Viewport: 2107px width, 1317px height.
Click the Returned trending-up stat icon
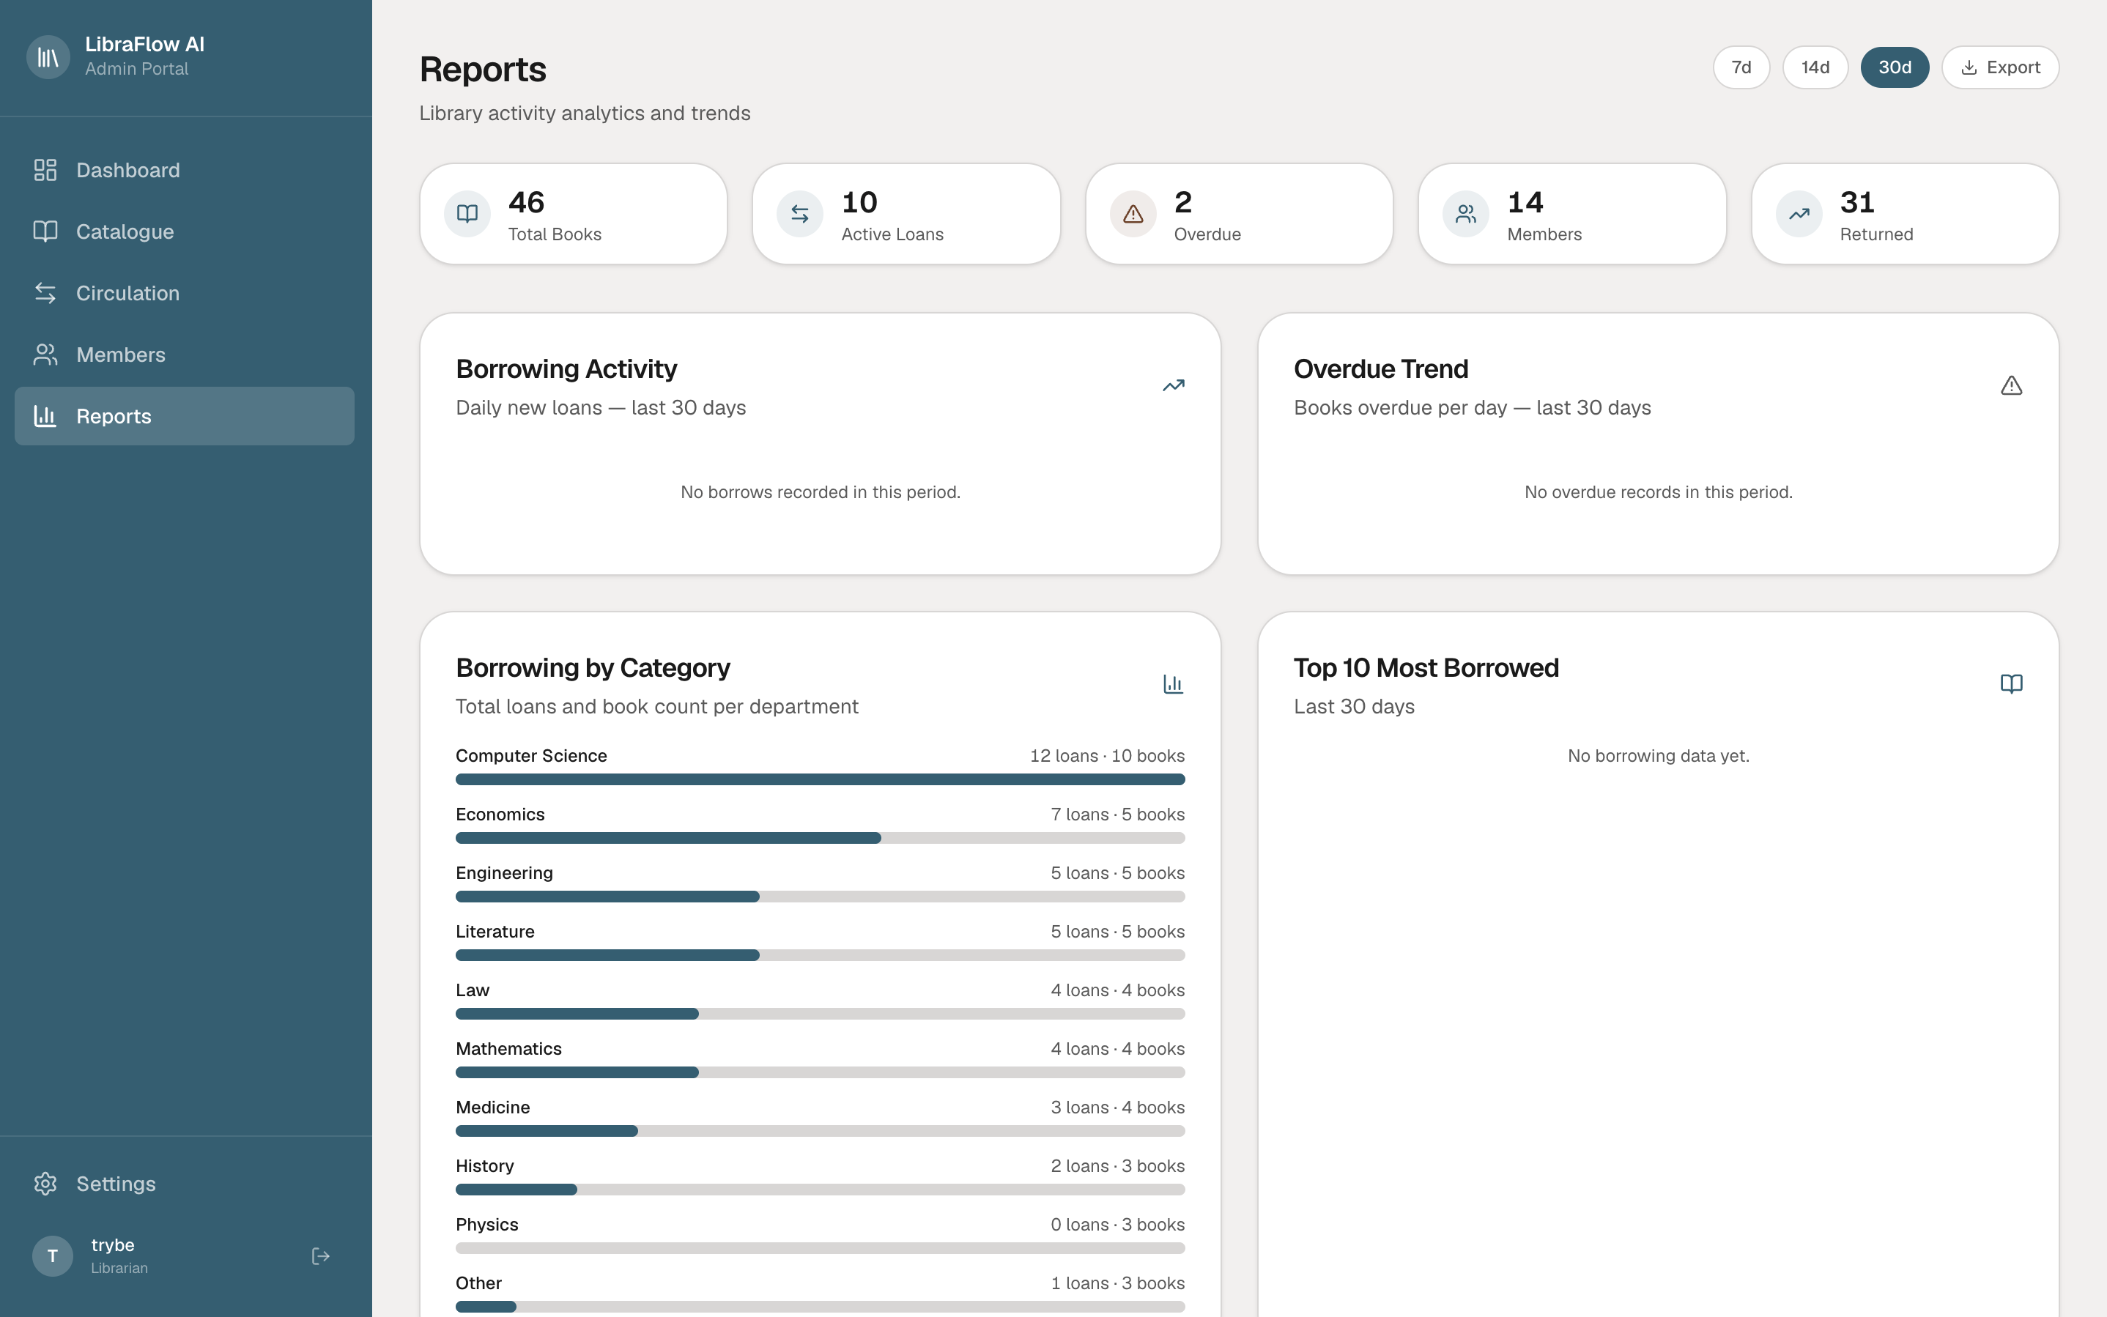coord(1799,213)
